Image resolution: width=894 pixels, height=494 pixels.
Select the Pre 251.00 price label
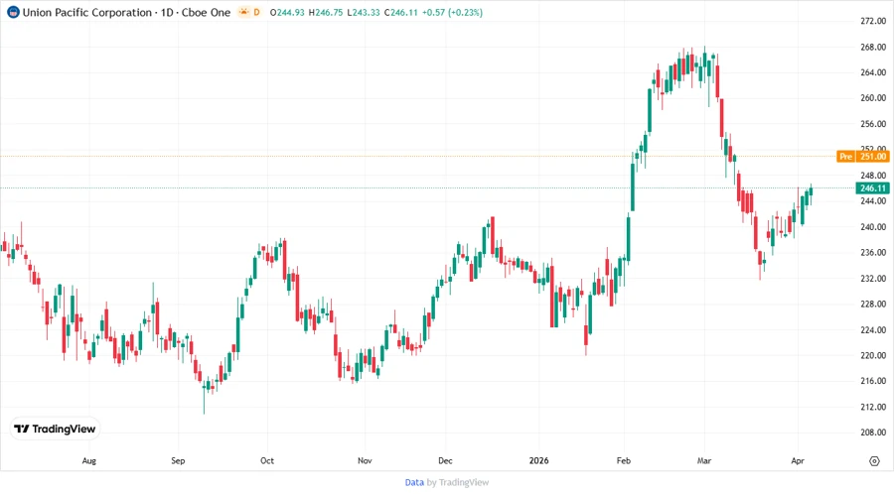point(862,156)
